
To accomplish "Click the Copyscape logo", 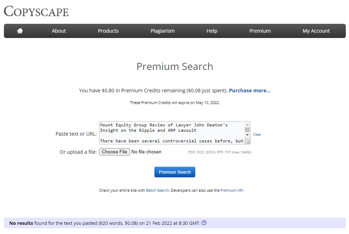I will [36, 11].
